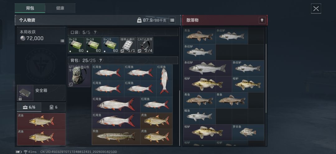Click the 个人物资 panel scrollbar
This screenshot has width=336, height=154.
(x=180, y=118)
